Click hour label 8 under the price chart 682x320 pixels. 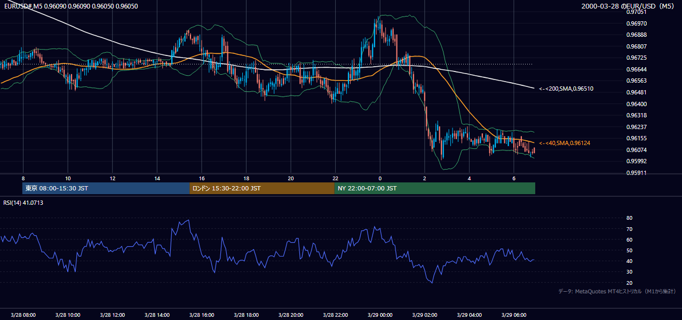point(23,178)
